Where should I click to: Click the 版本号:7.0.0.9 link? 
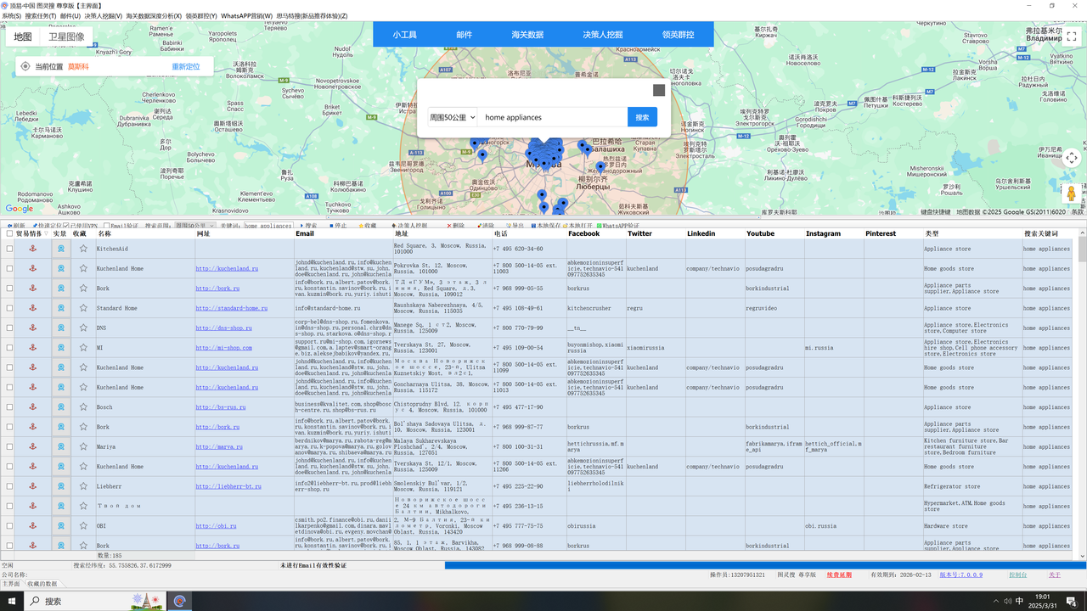[x=960, y=575]
